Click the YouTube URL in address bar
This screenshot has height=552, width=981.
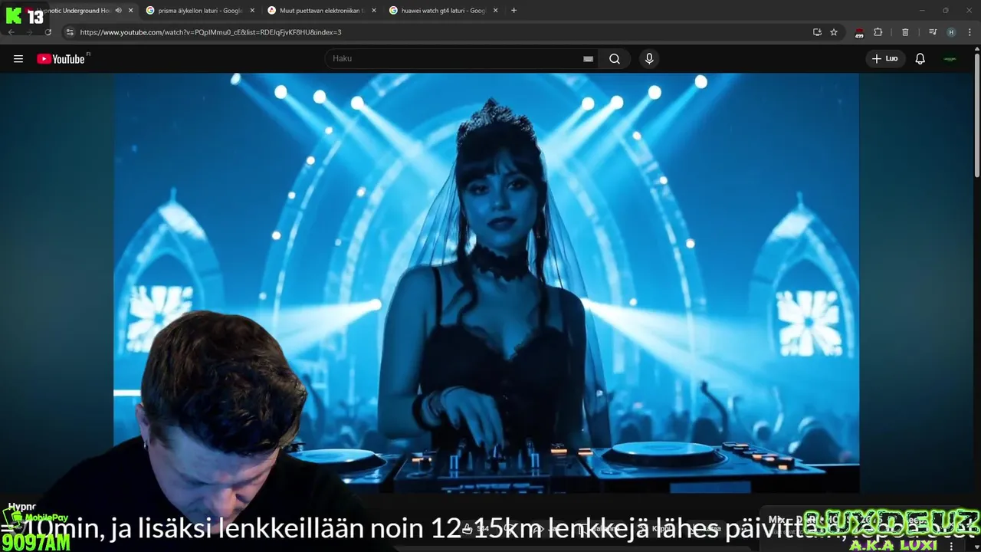(211, 32)
